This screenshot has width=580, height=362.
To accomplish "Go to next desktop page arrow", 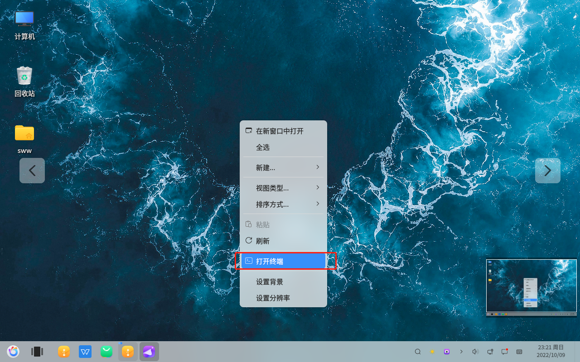I will coord(548,171).
